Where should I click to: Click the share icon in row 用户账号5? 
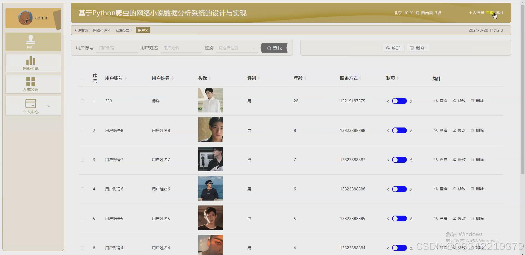pyautogui.click(x=388, y=219)
